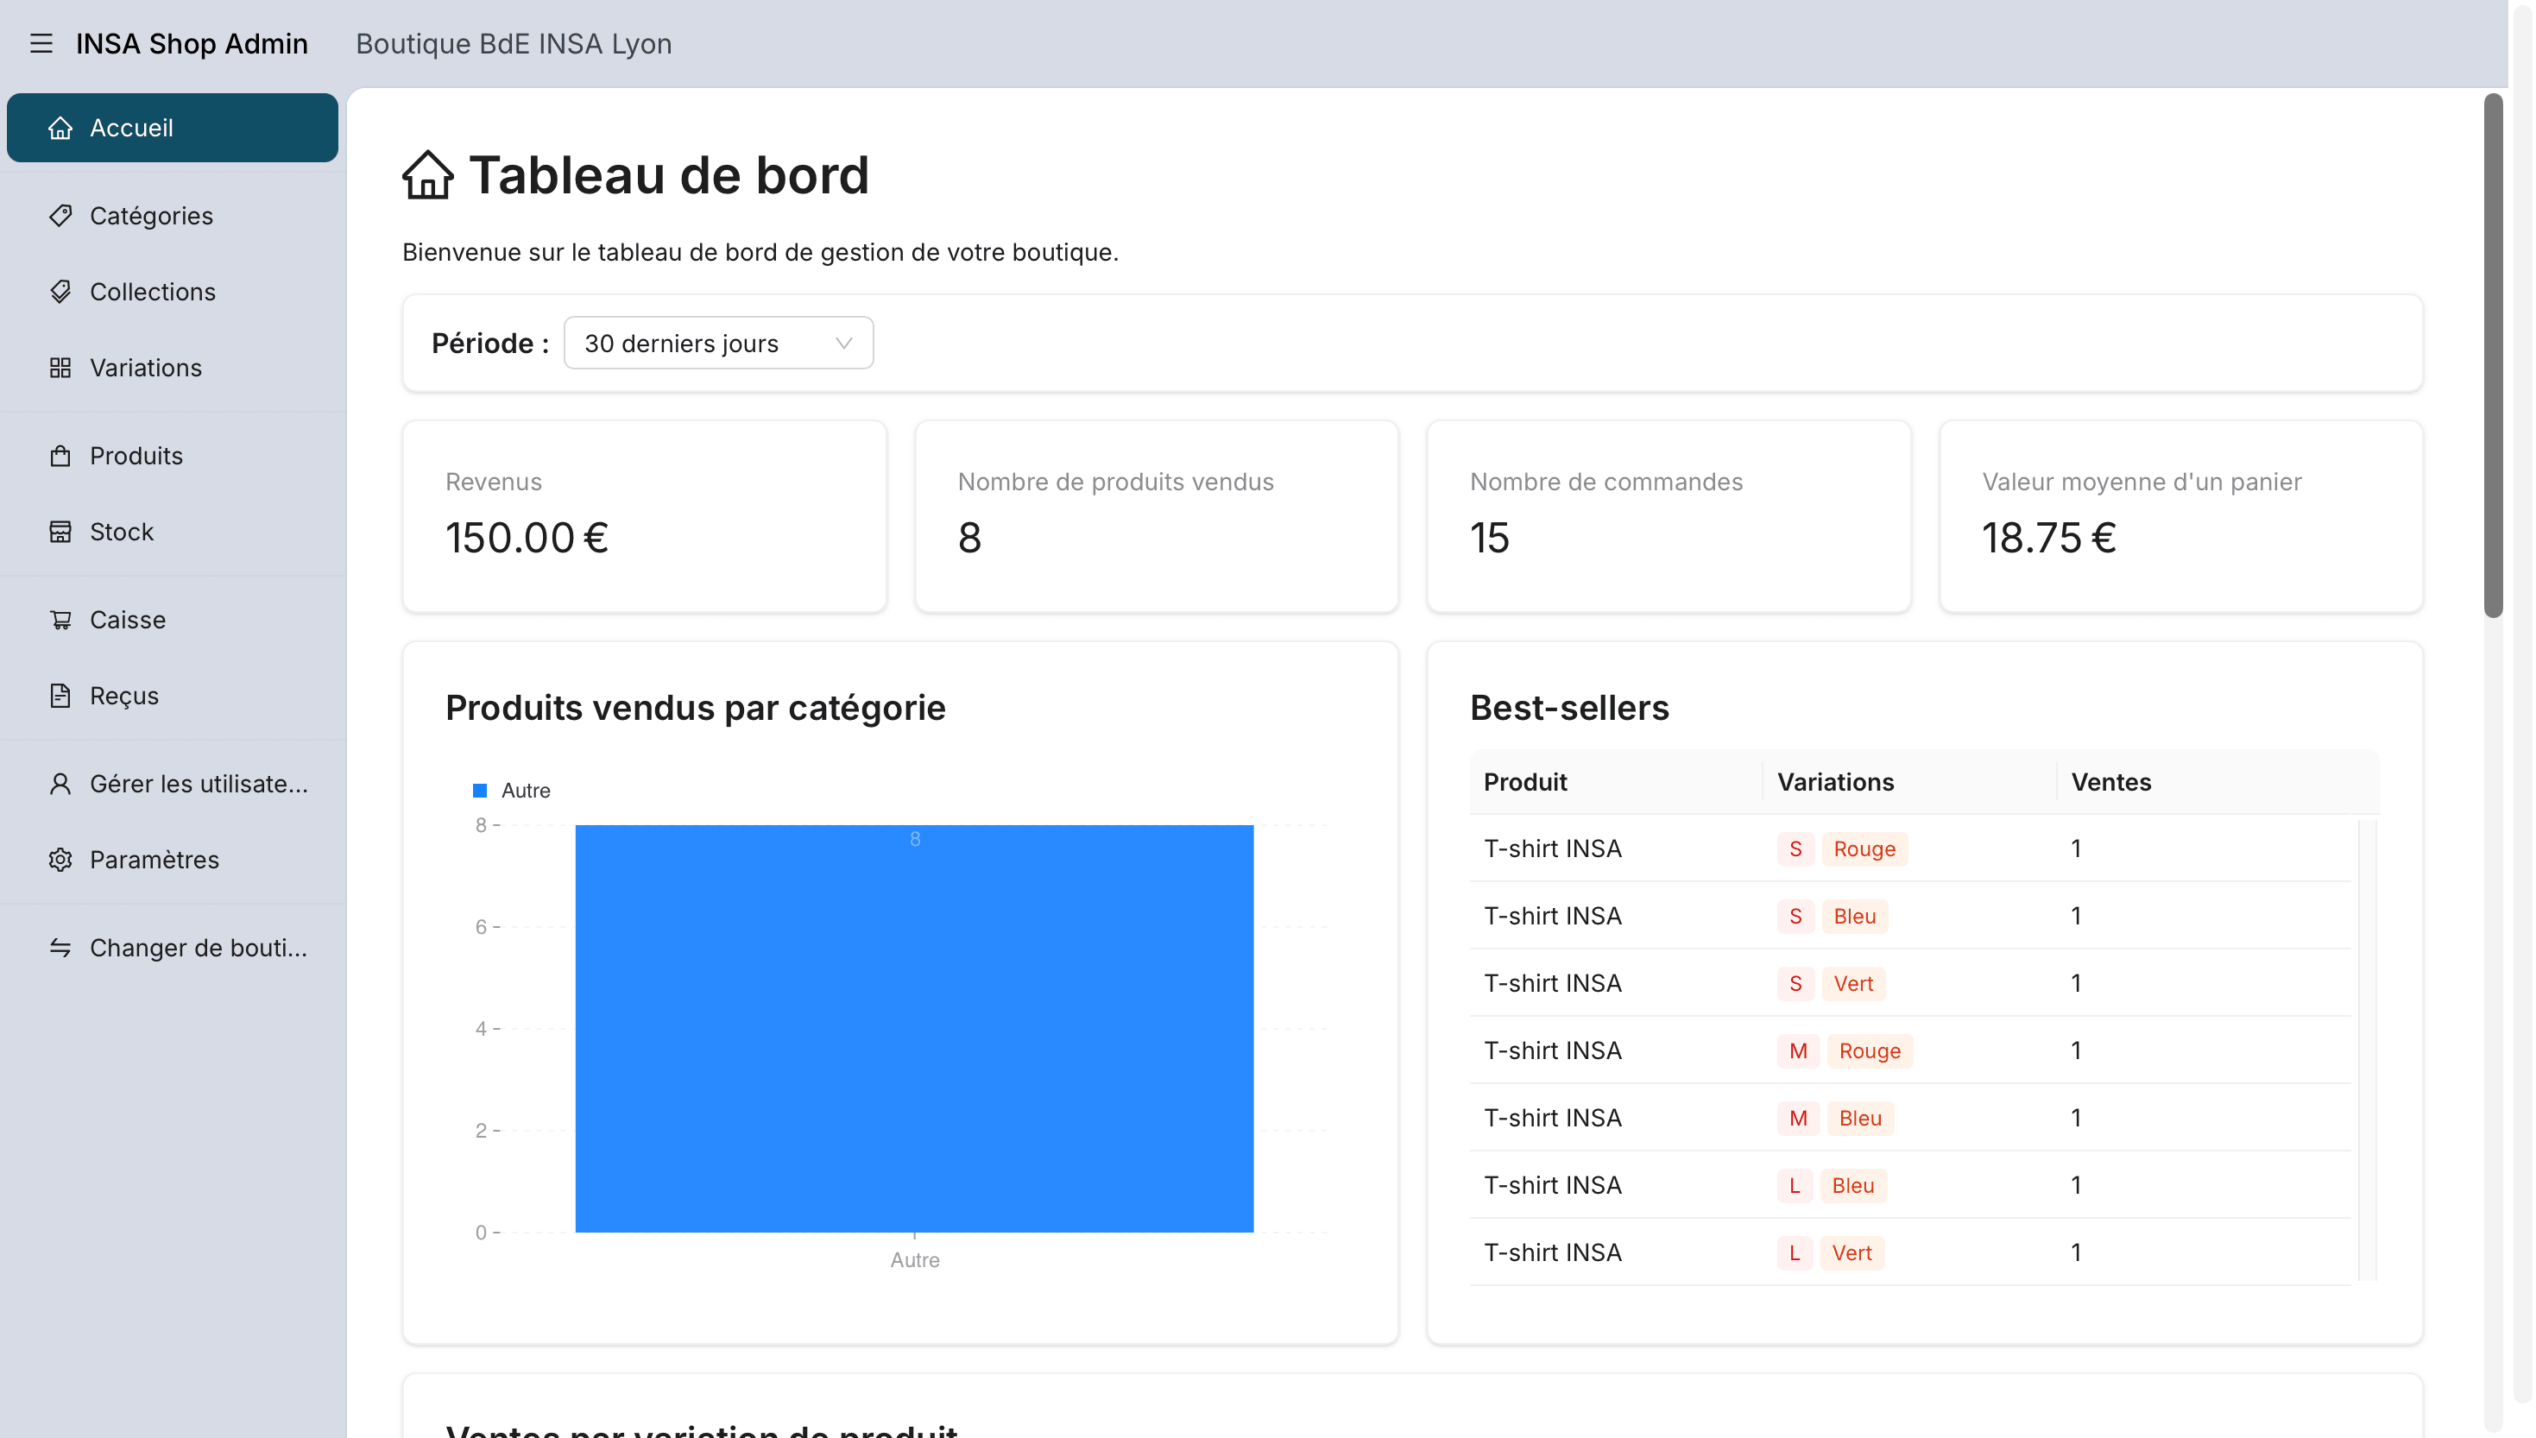Image resolution: width=2536 pixels, height=1438 pixels.
Task: Click the Accueil home icon in sidebar
Action: point(60,128)
